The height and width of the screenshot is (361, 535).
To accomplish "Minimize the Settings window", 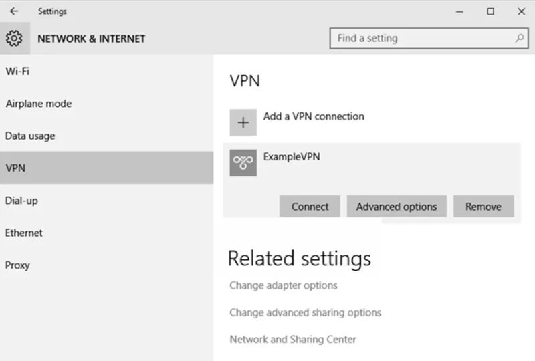I will click(460, 11).
